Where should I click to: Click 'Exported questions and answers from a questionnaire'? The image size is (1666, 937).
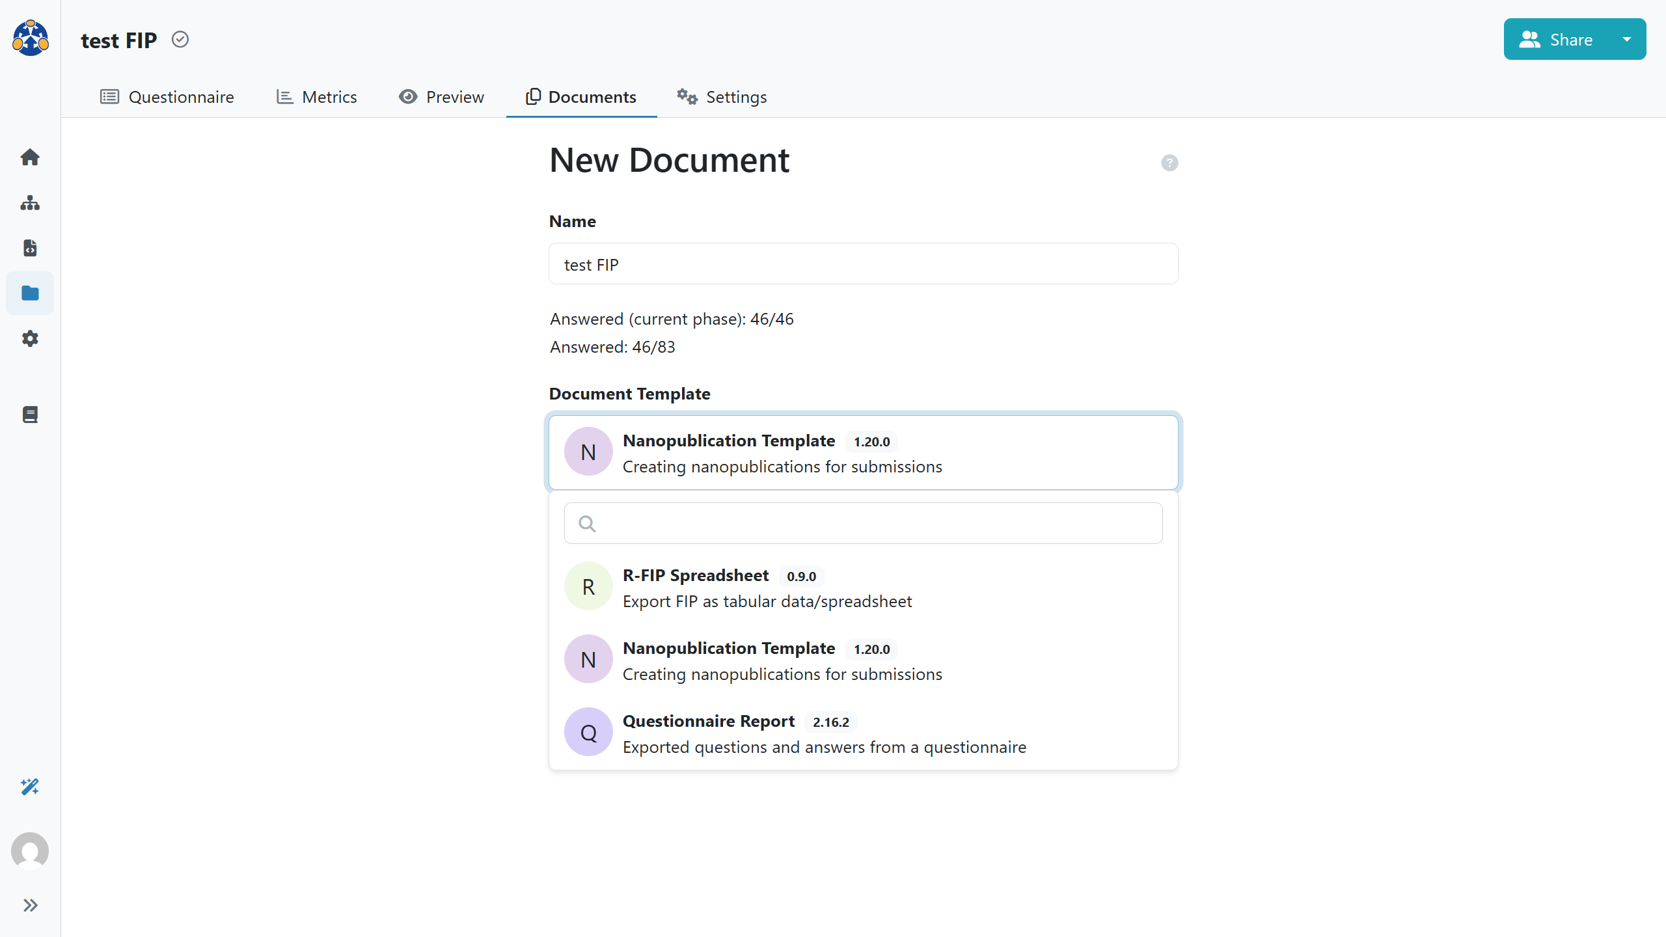coord(825,747)
